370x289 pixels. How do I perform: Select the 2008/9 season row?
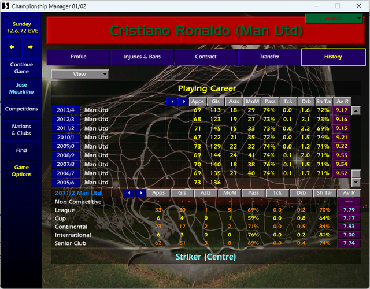65,155
